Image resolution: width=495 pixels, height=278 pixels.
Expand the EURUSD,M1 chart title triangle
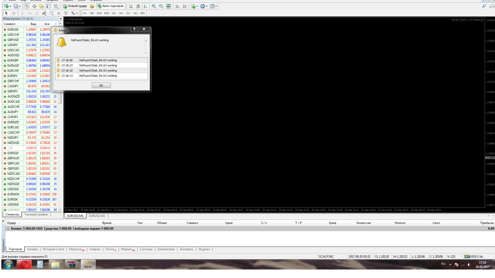coord(66,20)
